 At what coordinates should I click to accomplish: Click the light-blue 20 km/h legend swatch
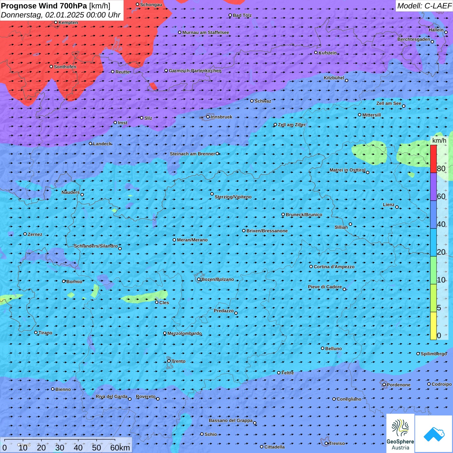point(433,243)
